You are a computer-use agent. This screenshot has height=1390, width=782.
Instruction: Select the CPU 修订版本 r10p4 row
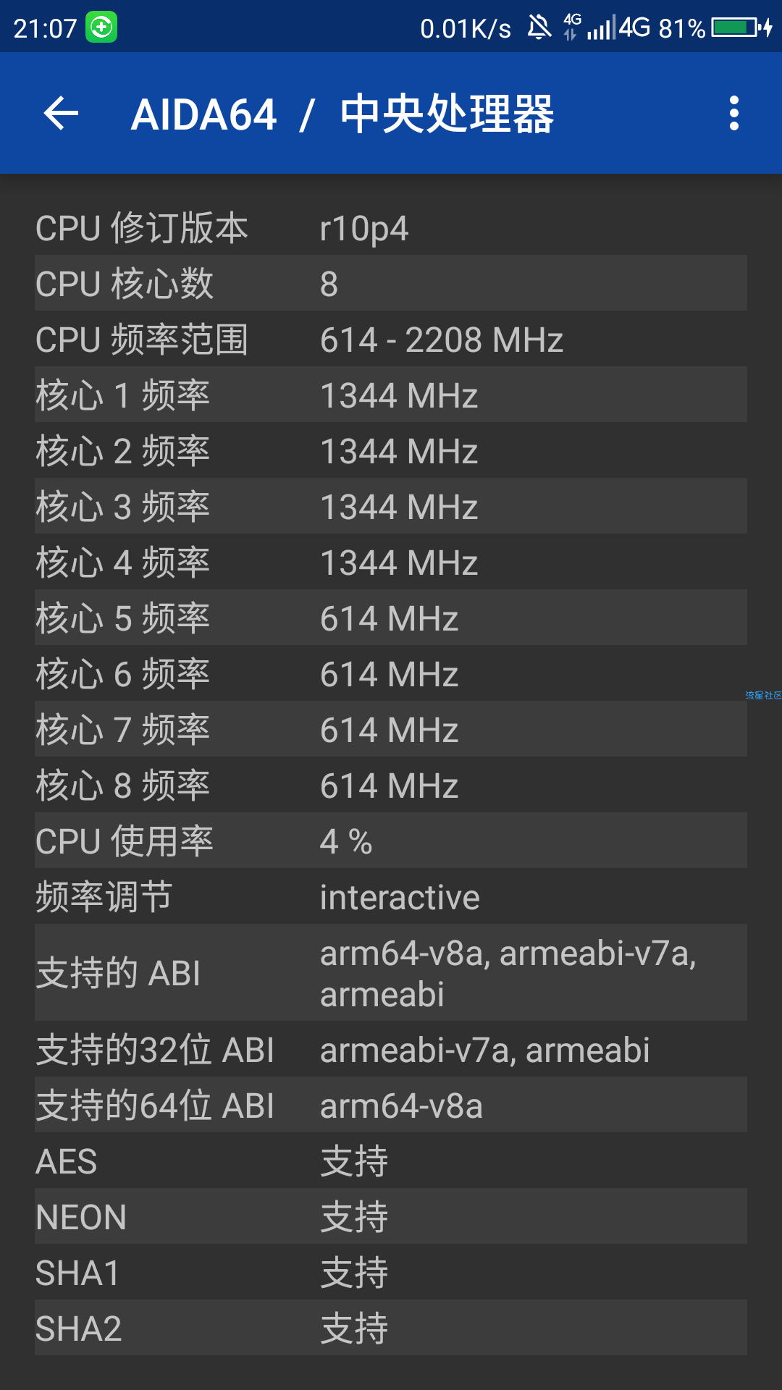(x=391, y=228)
